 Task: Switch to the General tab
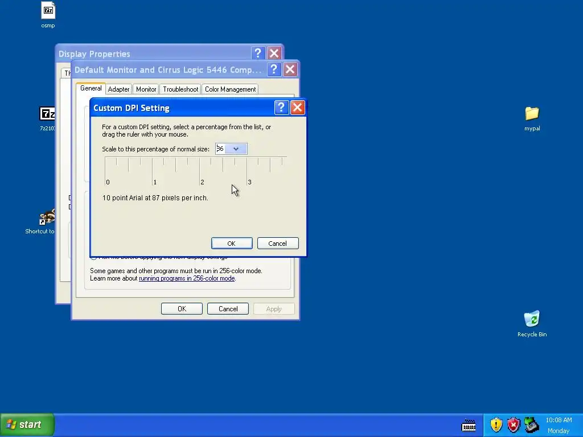91,88
